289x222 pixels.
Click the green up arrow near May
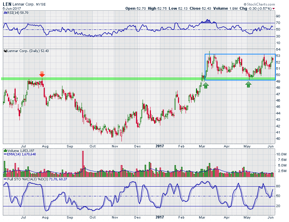click(248, 84)
